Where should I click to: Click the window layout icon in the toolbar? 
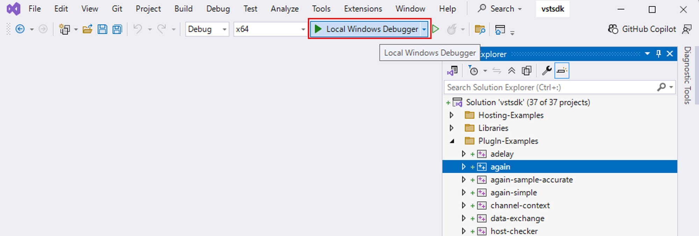click(x=500, y=29)
